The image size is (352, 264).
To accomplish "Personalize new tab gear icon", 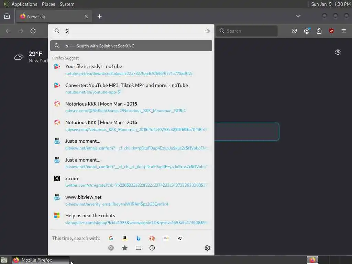I will point(338,52).
